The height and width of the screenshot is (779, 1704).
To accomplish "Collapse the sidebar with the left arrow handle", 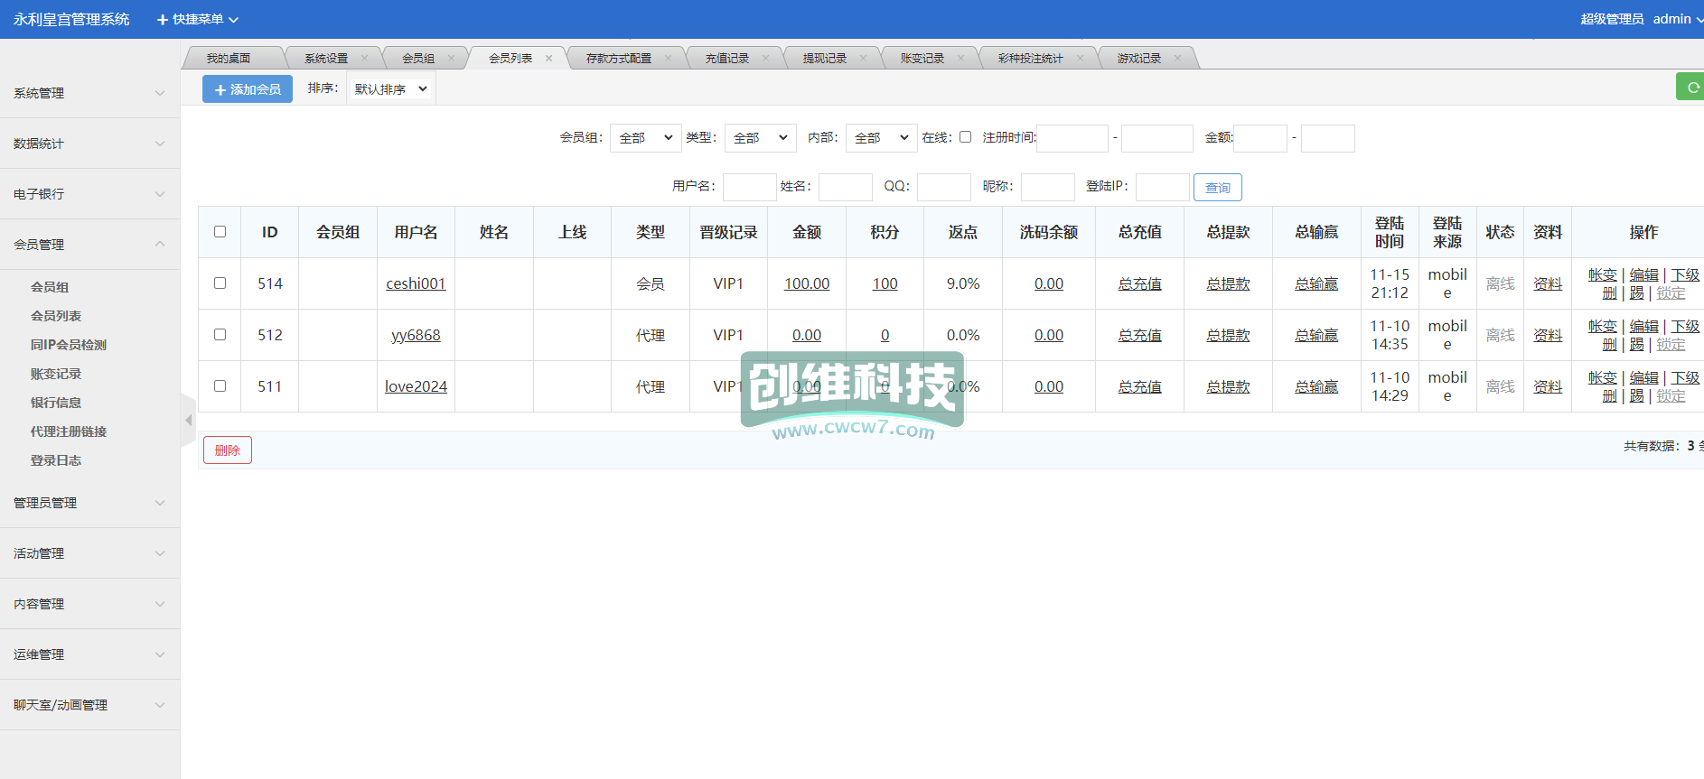I will pyautogui.click(x=188, y=420).
